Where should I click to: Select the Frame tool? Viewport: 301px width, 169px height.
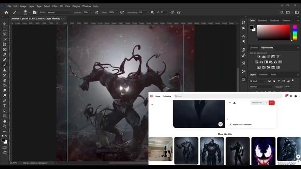5,50
